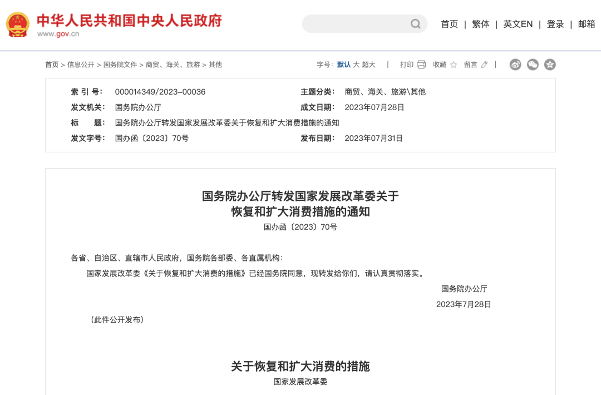Click the pencil icon next to 留言
This screenshot has height=395, width=601.
tap(484, 65)
